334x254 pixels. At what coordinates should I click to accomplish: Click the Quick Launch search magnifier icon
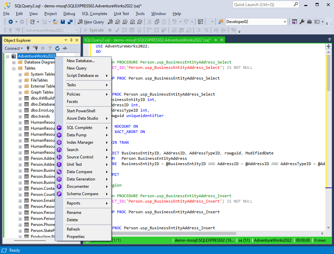click(x=296, y=4)
